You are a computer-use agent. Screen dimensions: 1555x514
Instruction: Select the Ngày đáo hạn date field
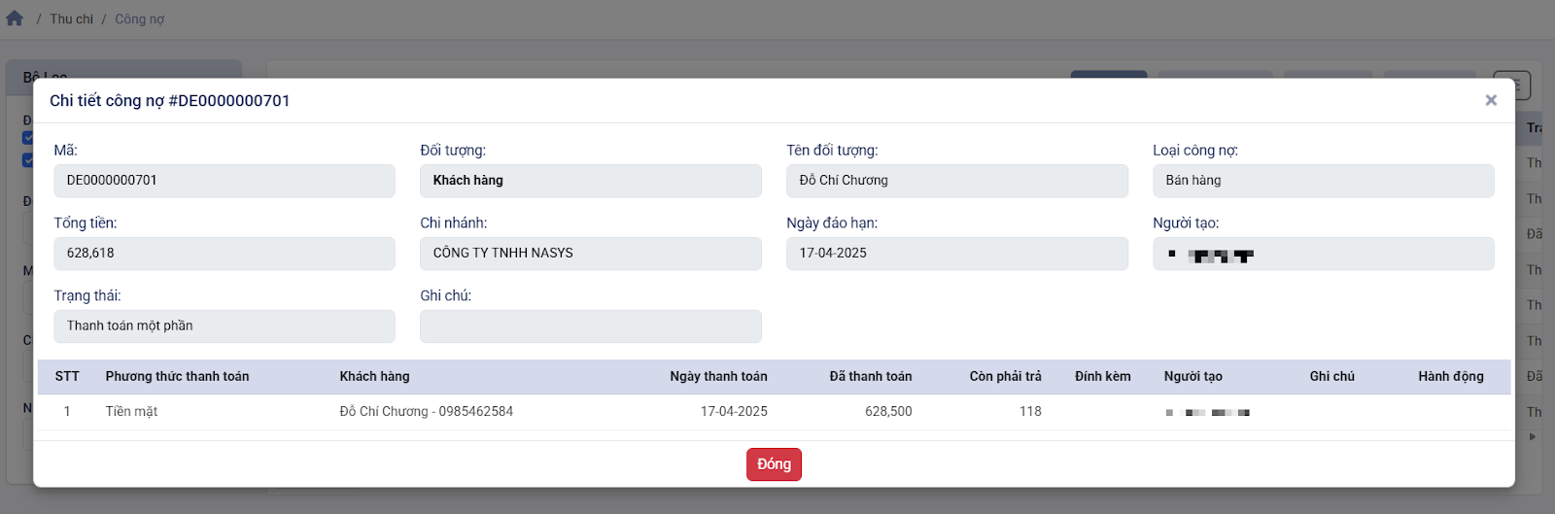tap(957, 254)
